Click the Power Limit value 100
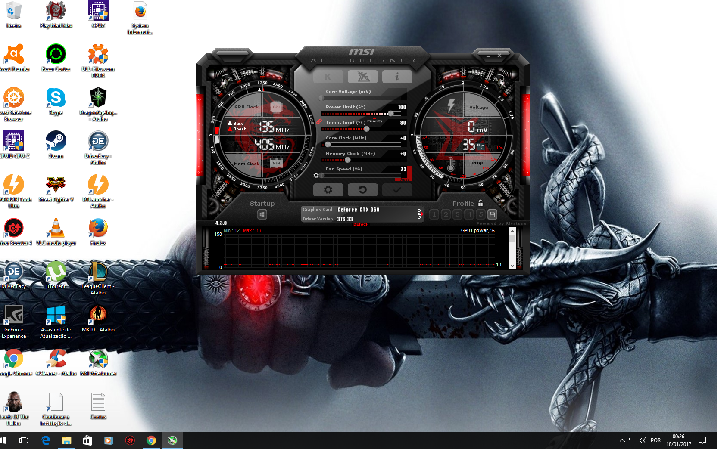The height and width of the screenshot is (452, 724). [x=402, y=107]
